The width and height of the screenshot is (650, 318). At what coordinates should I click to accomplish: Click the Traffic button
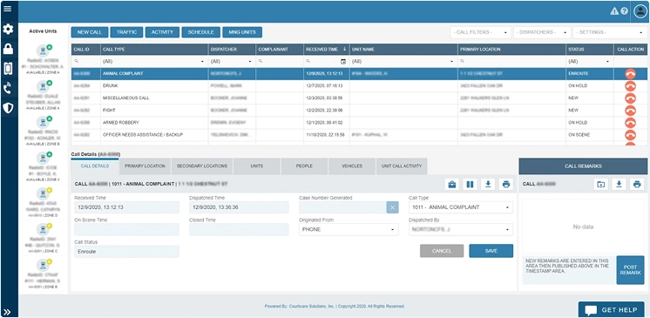click(x=126, y=32)
